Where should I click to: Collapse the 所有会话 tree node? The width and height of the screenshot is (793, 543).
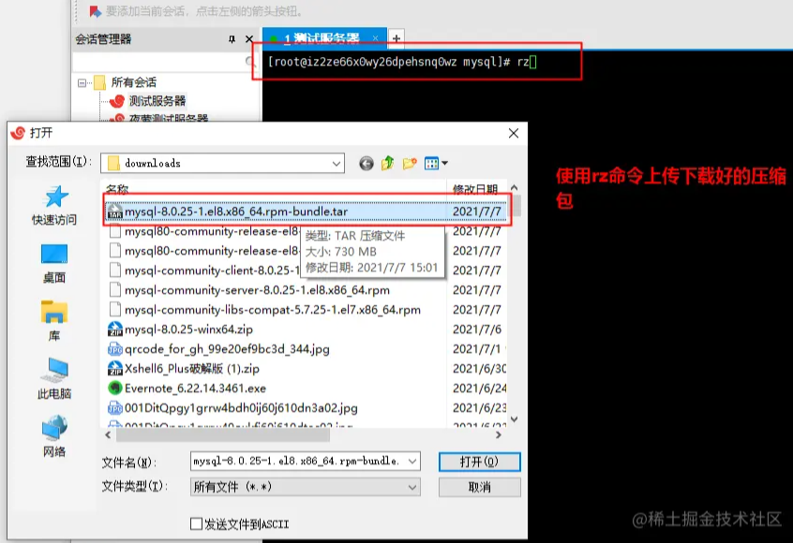[x=82, y=82]
